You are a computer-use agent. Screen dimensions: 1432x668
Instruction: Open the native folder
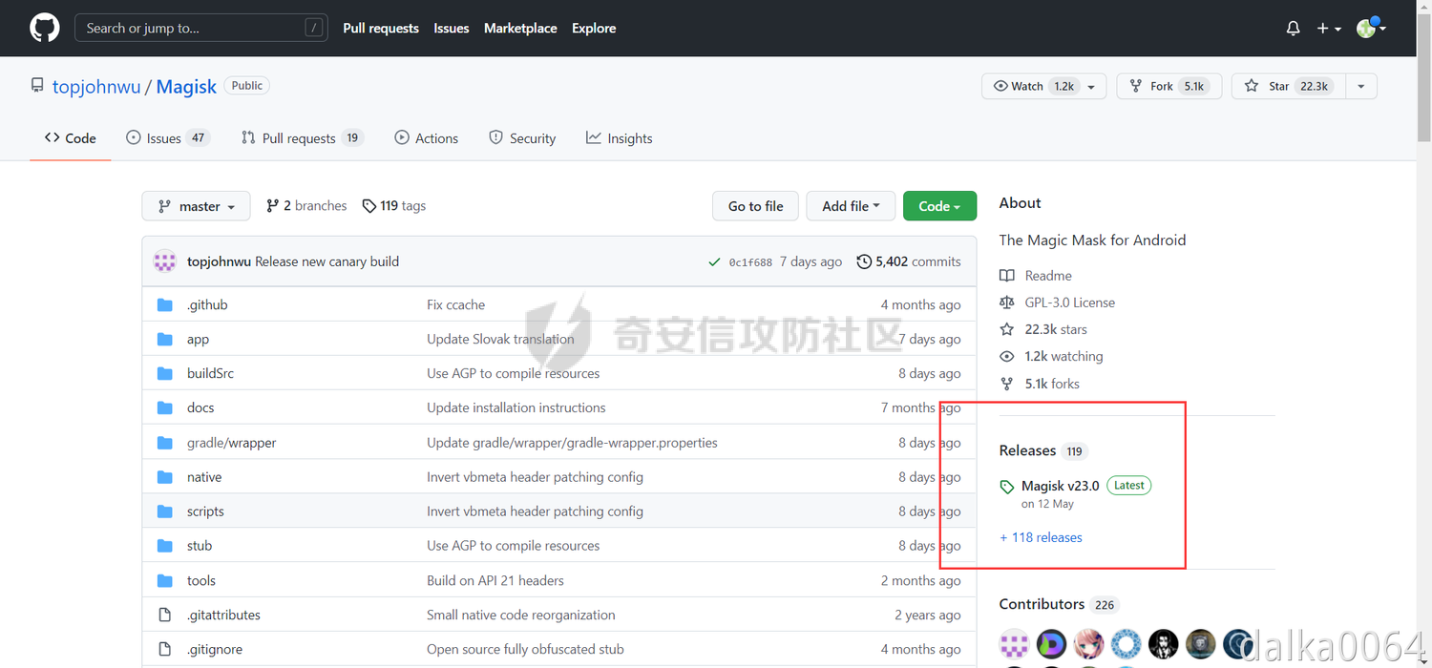point(204,477)
